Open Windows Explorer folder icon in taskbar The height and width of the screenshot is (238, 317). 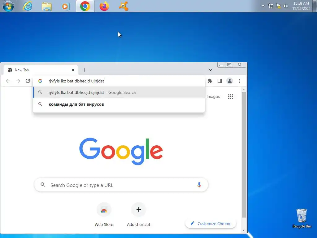[x=47, y=6]
